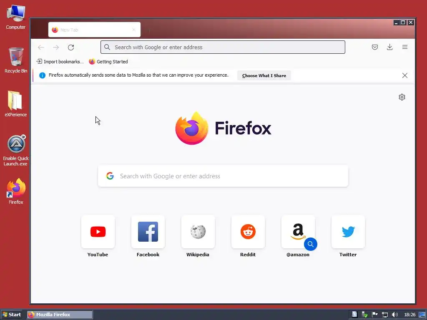Dismiss the data sharing notification bar
The width and height of the screenshot is (427, 320).
tap(404, 75)
